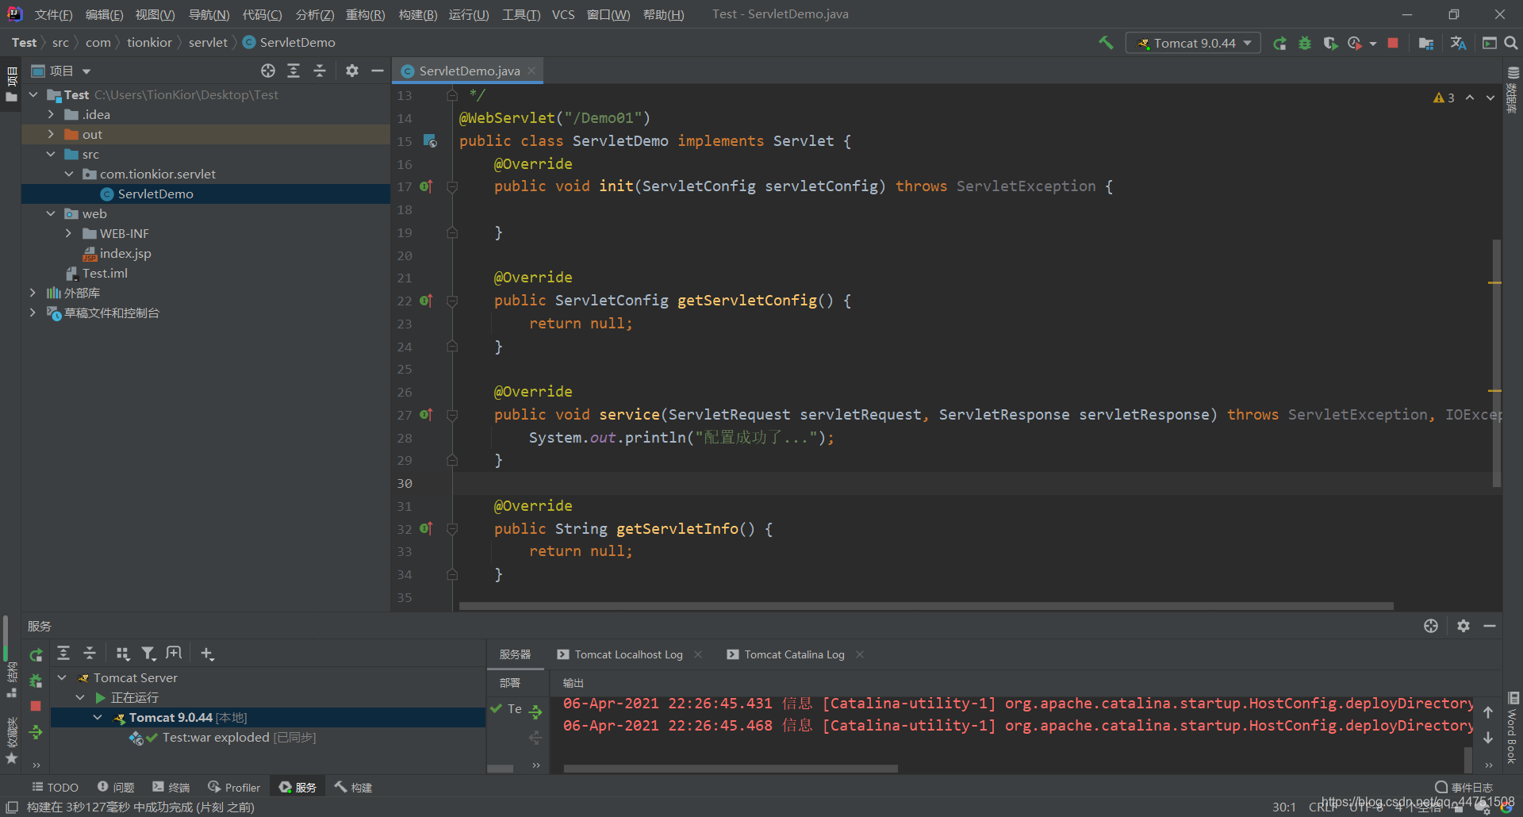Image resolution: width=1523 pixels, height=817 pixels.
Task: Open Services panel settings gear
Action: (x=1464, y=626)
